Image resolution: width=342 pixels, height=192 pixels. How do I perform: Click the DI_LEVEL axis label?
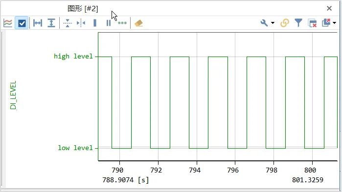coord(13,95)
